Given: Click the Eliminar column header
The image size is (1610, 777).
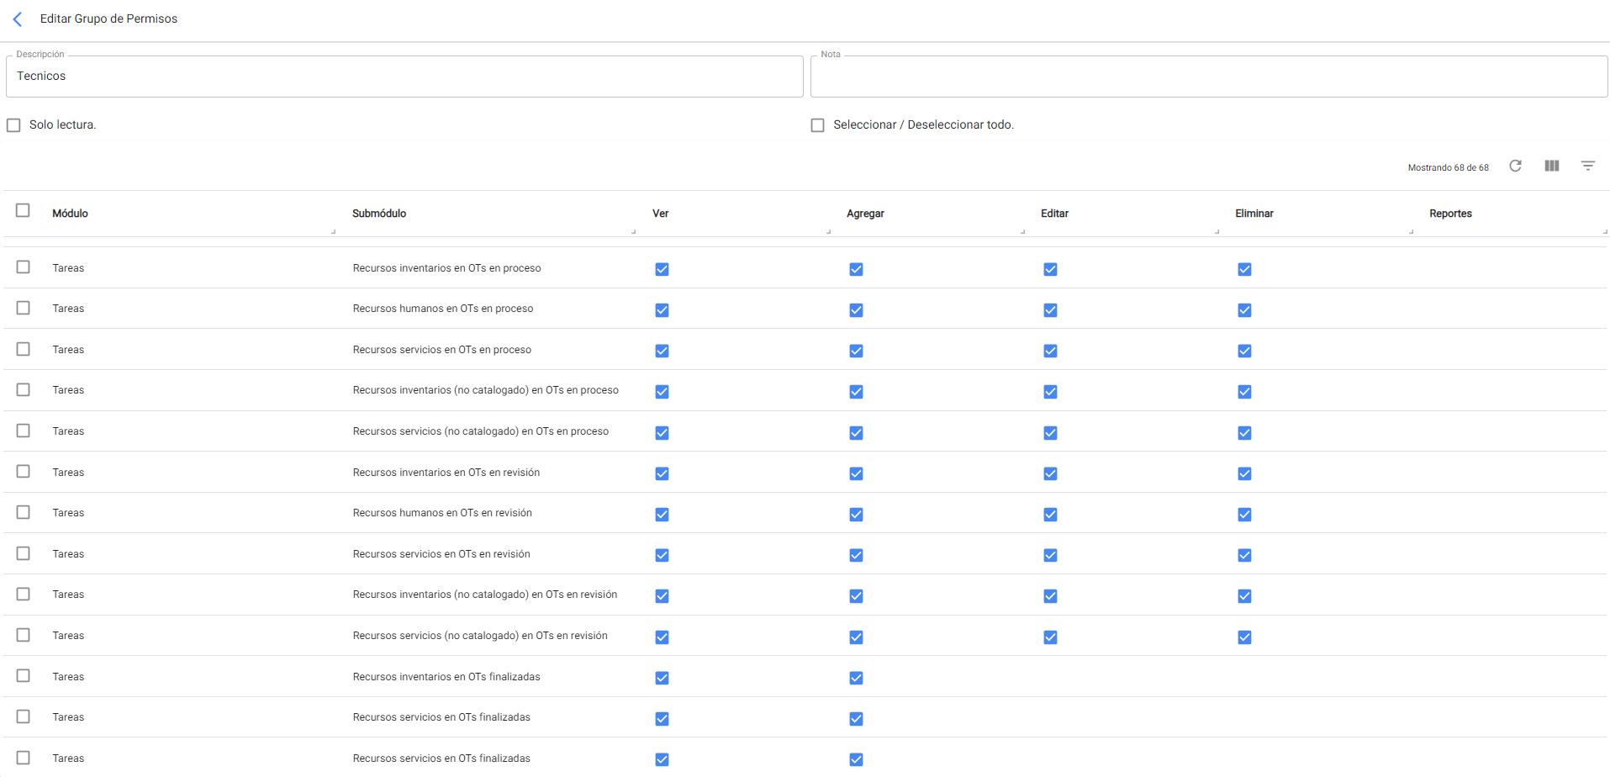Looking at the screenshot, I should pyautogui.click(x=1254, y=214).
